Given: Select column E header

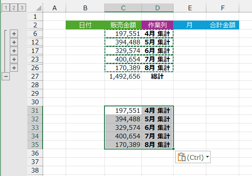Looking at the screenshot, I should point(190,8).
